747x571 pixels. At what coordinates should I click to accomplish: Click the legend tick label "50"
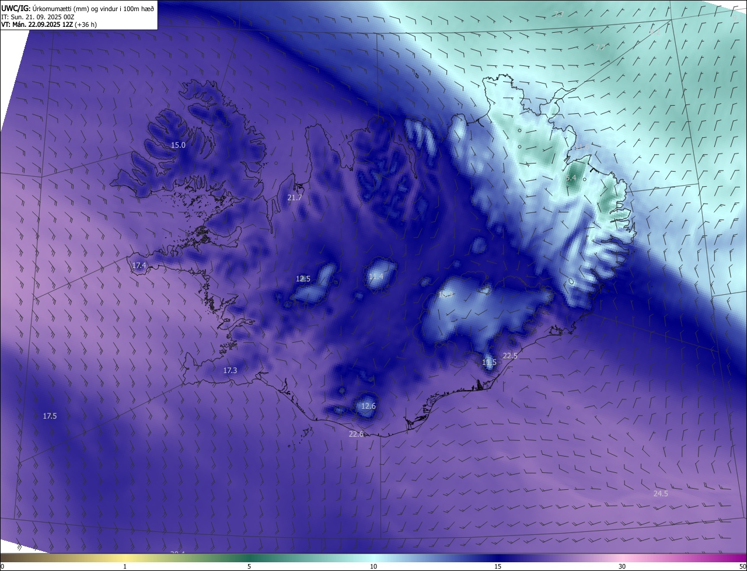742,566
